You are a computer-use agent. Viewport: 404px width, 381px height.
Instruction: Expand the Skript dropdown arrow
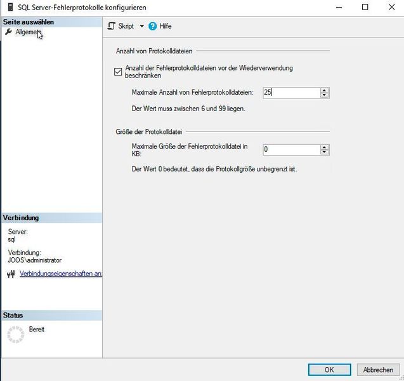141,26
